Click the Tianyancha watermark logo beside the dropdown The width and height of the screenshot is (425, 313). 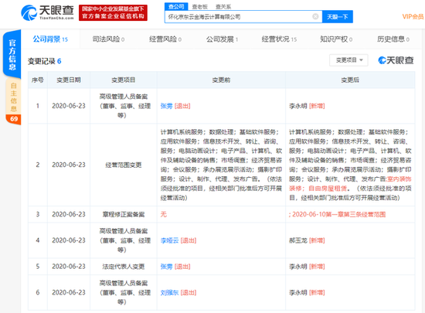[x=396, y=60]
